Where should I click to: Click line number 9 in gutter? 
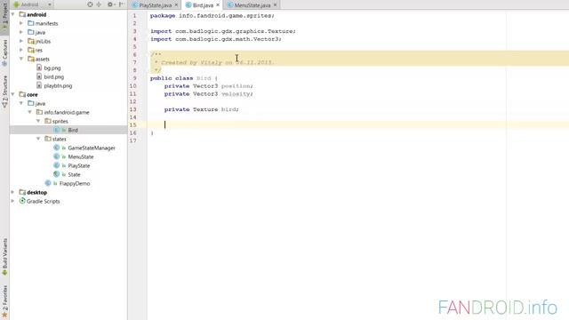134,78
